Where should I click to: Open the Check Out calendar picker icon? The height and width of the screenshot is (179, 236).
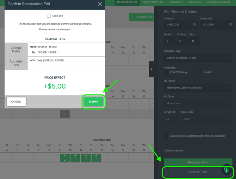231,25
